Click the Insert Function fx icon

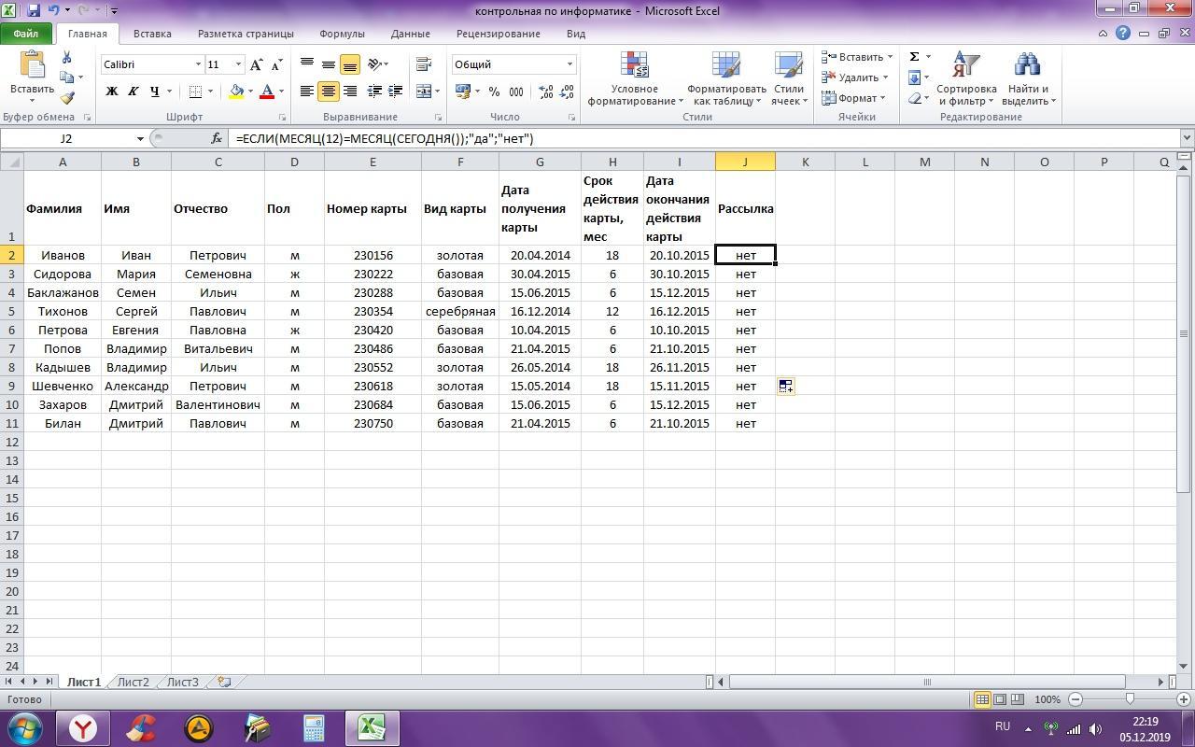(x=217, y=138)
